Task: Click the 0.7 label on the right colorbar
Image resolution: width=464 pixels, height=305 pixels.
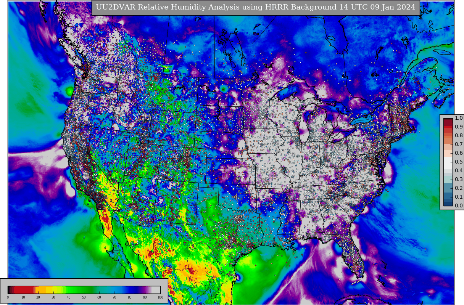Action: tap(459, 144)
